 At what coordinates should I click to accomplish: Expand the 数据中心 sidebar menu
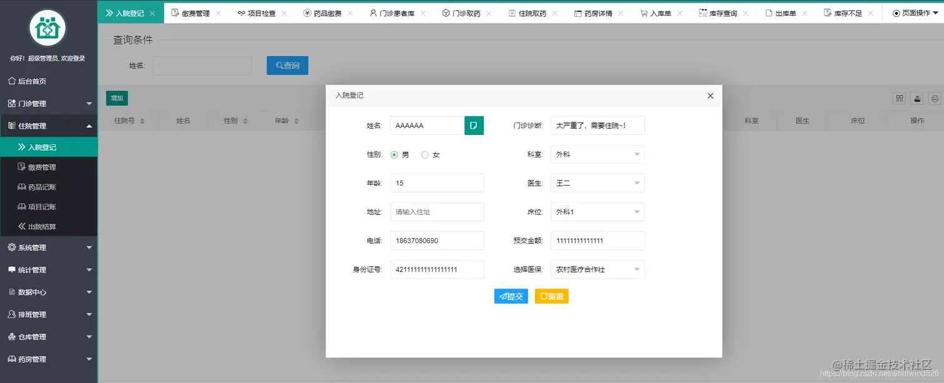[x=49, y=292]
